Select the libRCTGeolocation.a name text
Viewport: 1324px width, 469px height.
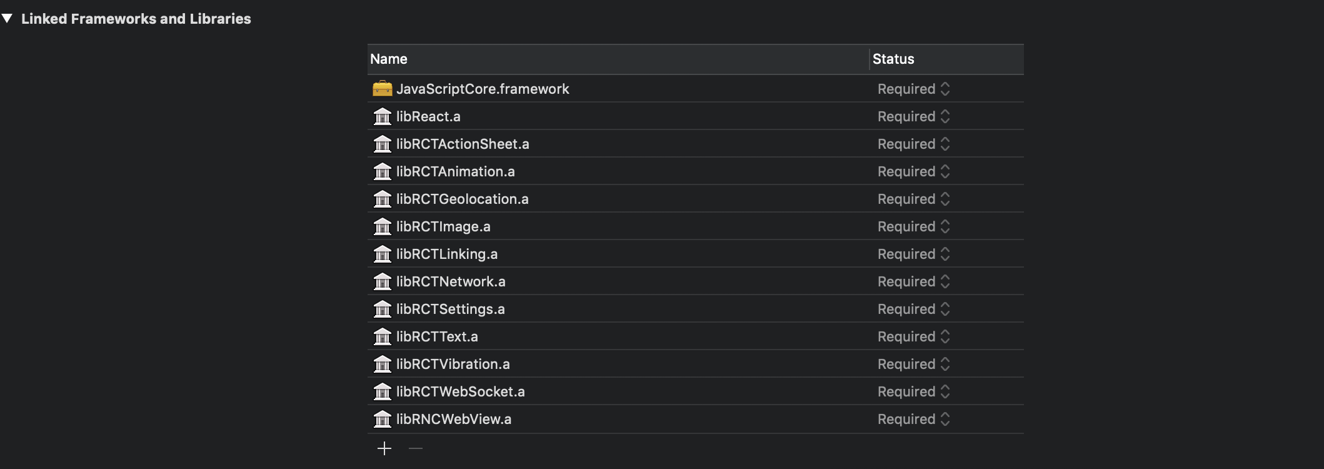pos(463,199)
